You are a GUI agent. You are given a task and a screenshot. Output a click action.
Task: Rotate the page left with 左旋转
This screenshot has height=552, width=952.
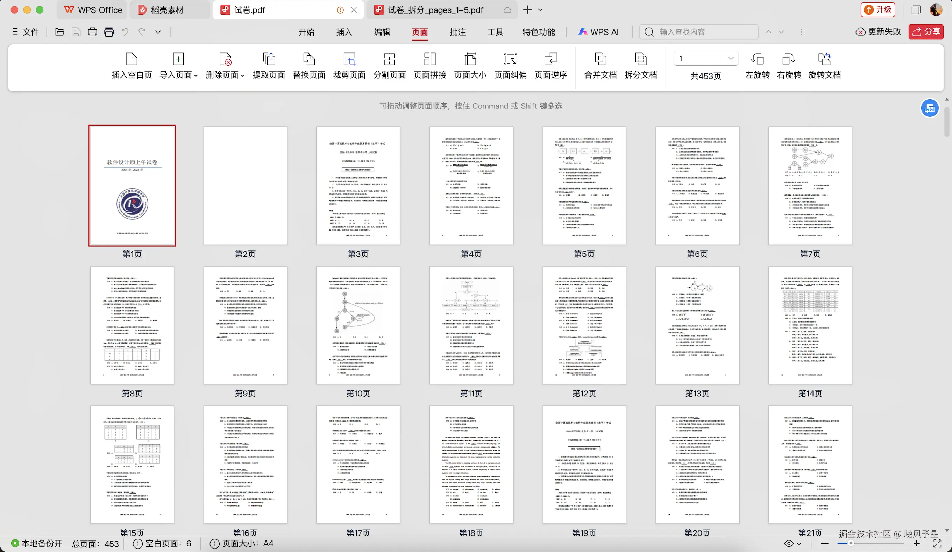757,59
